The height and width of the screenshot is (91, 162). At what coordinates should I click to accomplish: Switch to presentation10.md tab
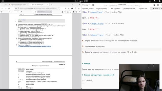pos(129,9)
